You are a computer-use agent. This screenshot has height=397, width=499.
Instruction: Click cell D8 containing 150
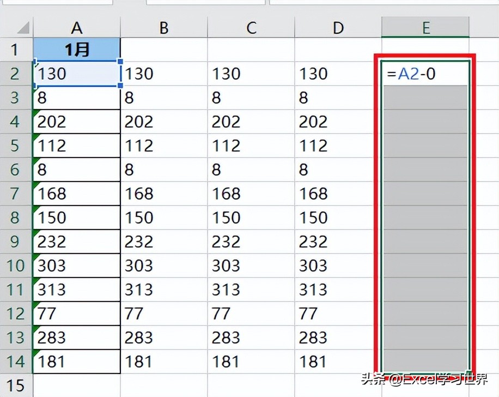[x=338, y=218]
